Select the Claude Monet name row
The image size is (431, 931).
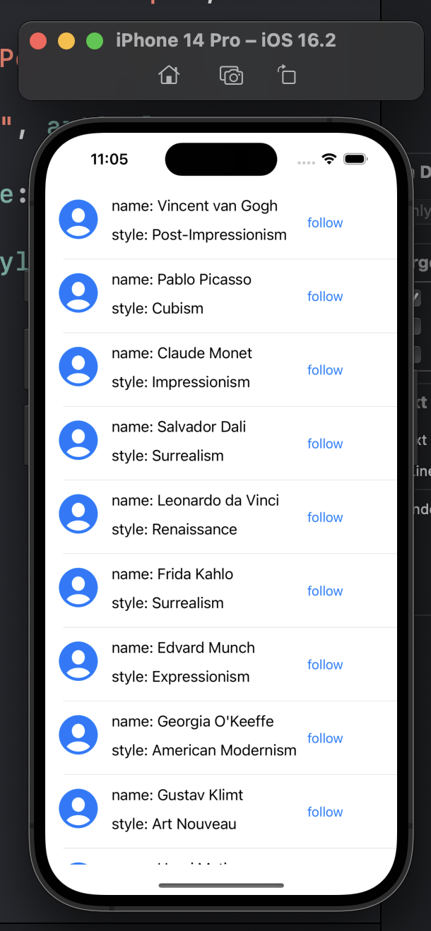click(x=182, y=353)
